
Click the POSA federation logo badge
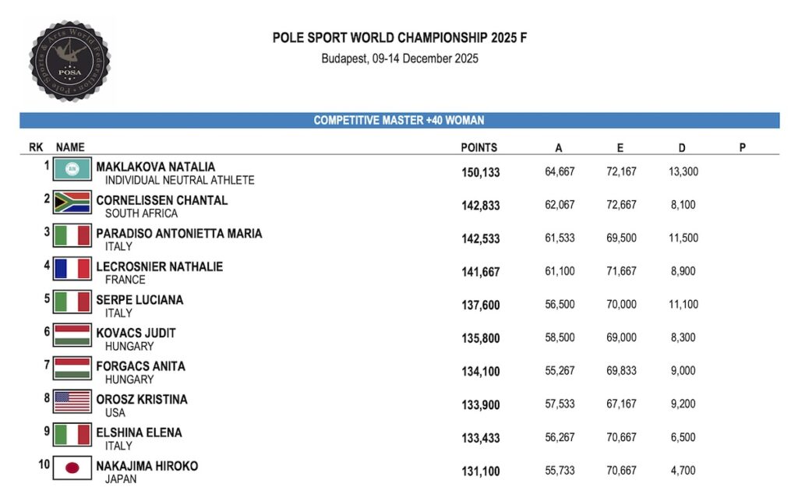coord(69,61)
